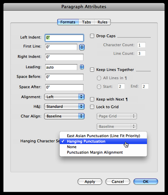The image size is (168, 195).
Task: Open the Char Align Baseline dropdown
Action: pyautogui.click(x=64, y=116)
